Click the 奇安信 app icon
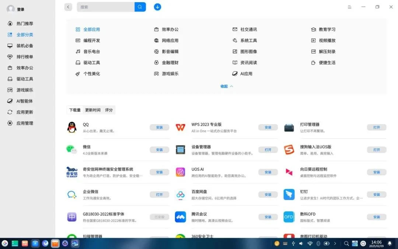398x249 pixels. (72, 172)
